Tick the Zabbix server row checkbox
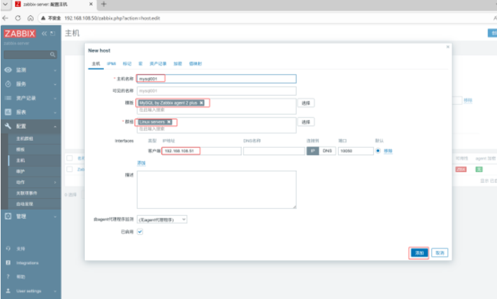Viewport: 497px width, 299px height. click(70, 169)
